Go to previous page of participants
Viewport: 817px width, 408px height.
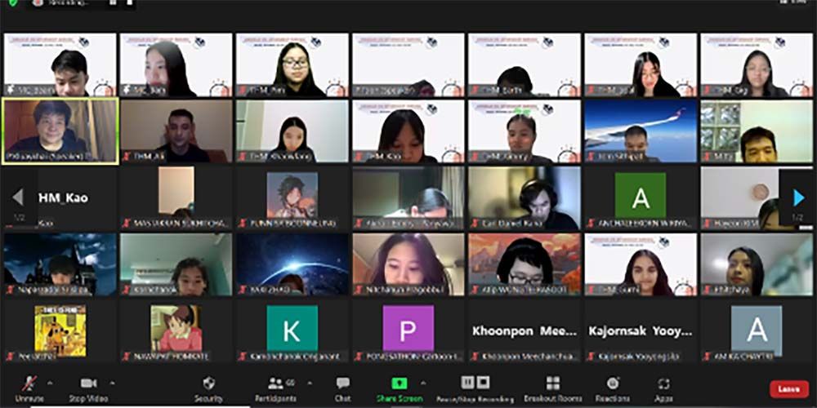pyautogui.click(x=18, y=197)
